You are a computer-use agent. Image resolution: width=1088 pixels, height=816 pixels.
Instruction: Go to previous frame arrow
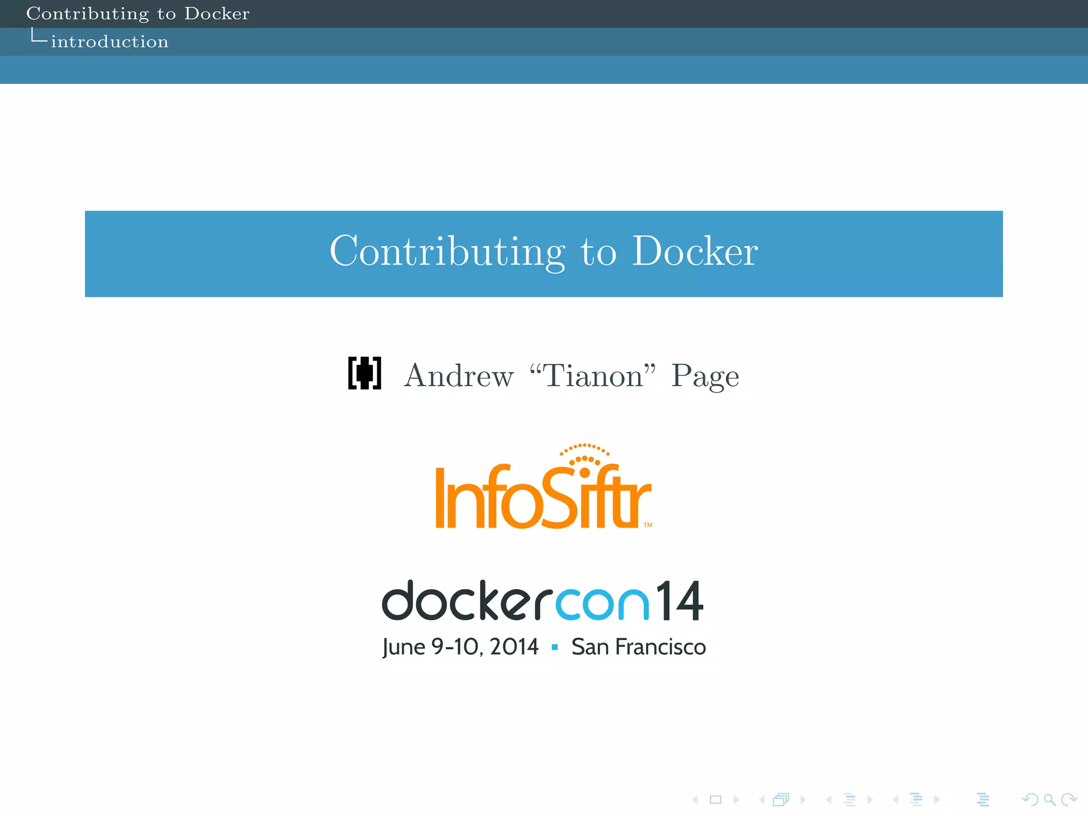(762, 800)
